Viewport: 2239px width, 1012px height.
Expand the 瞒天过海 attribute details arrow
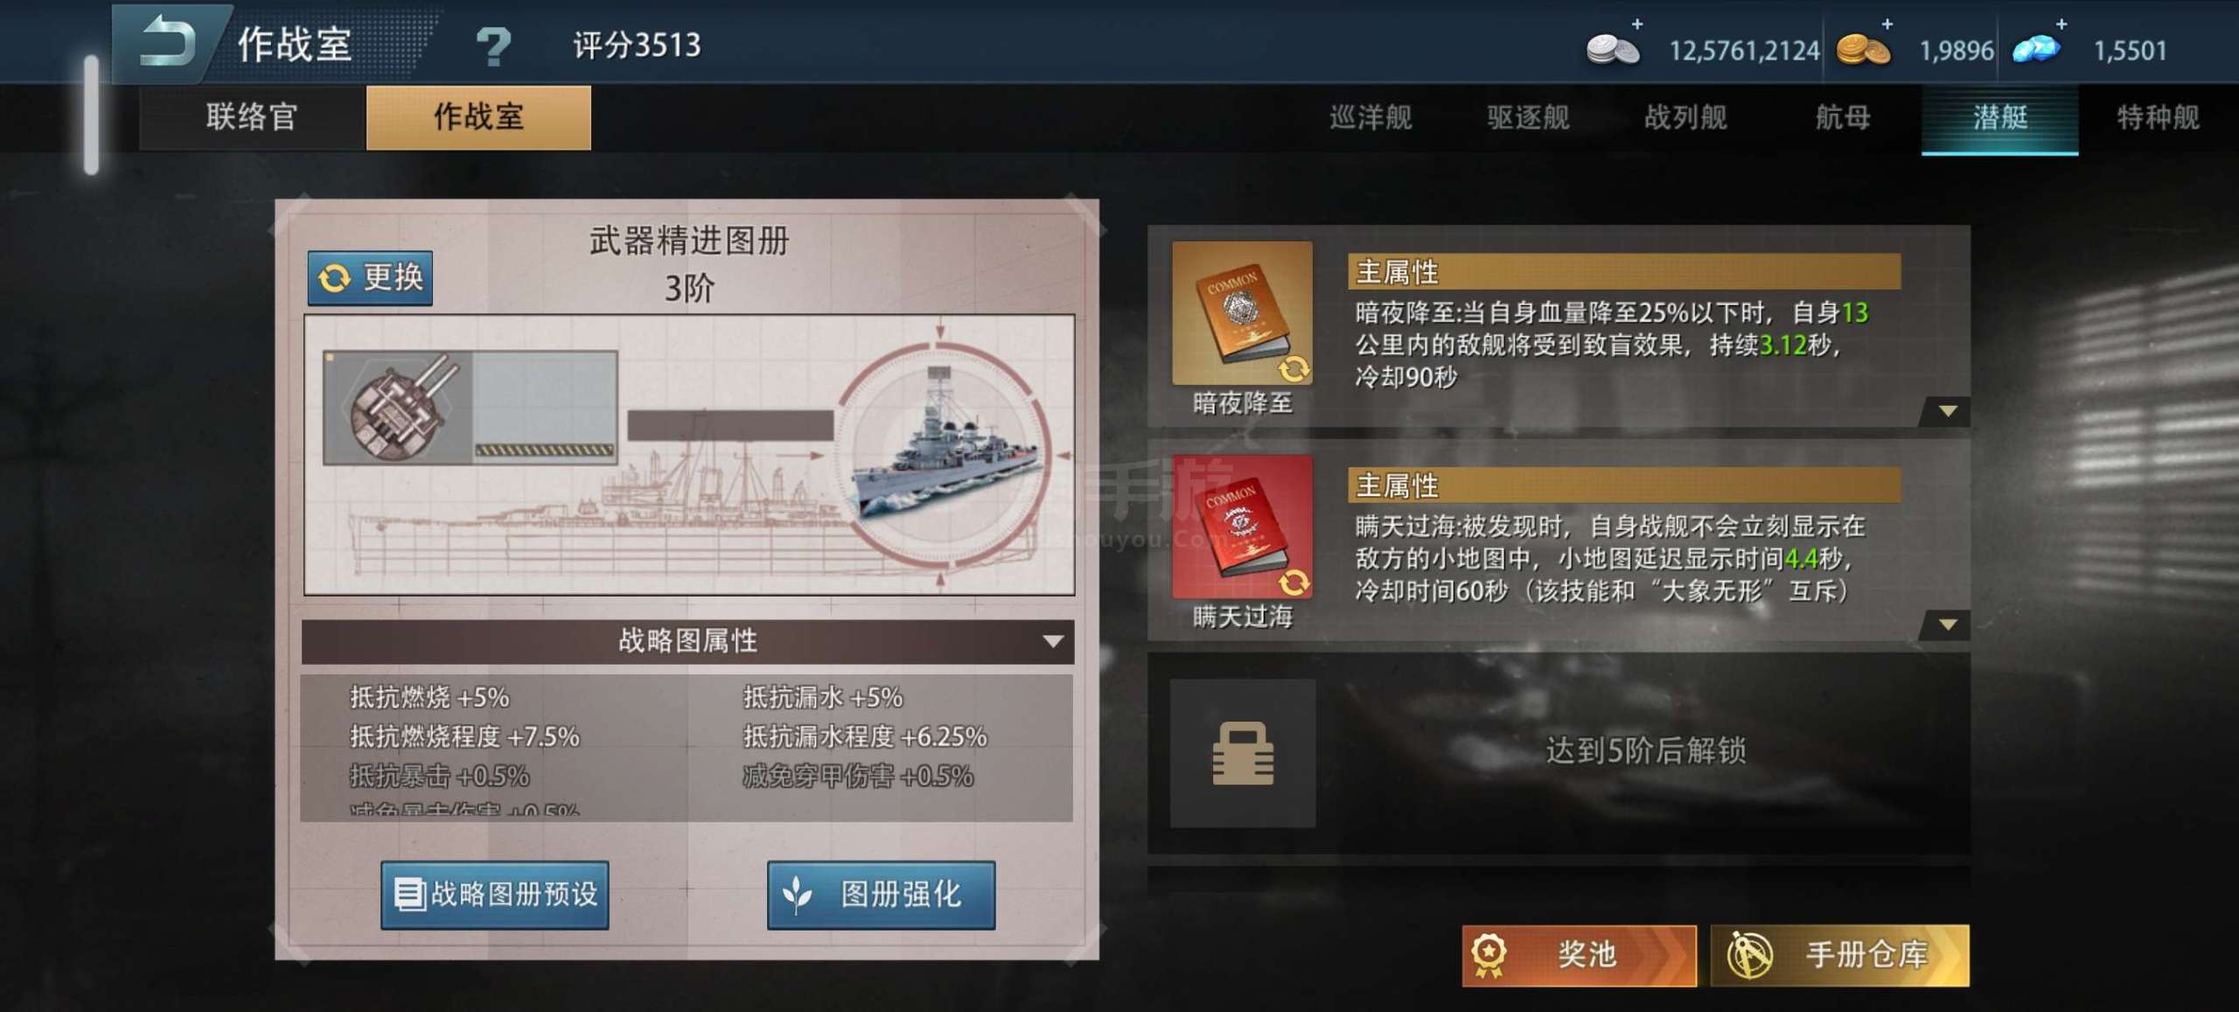1948,625
